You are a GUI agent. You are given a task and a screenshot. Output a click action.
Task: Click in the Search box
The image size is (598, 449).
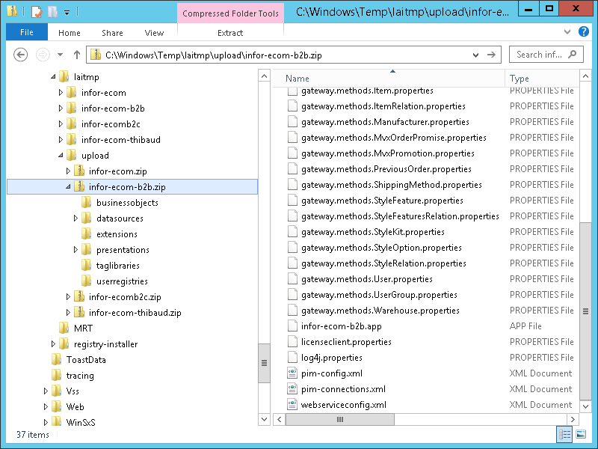[x=538, y=55]
